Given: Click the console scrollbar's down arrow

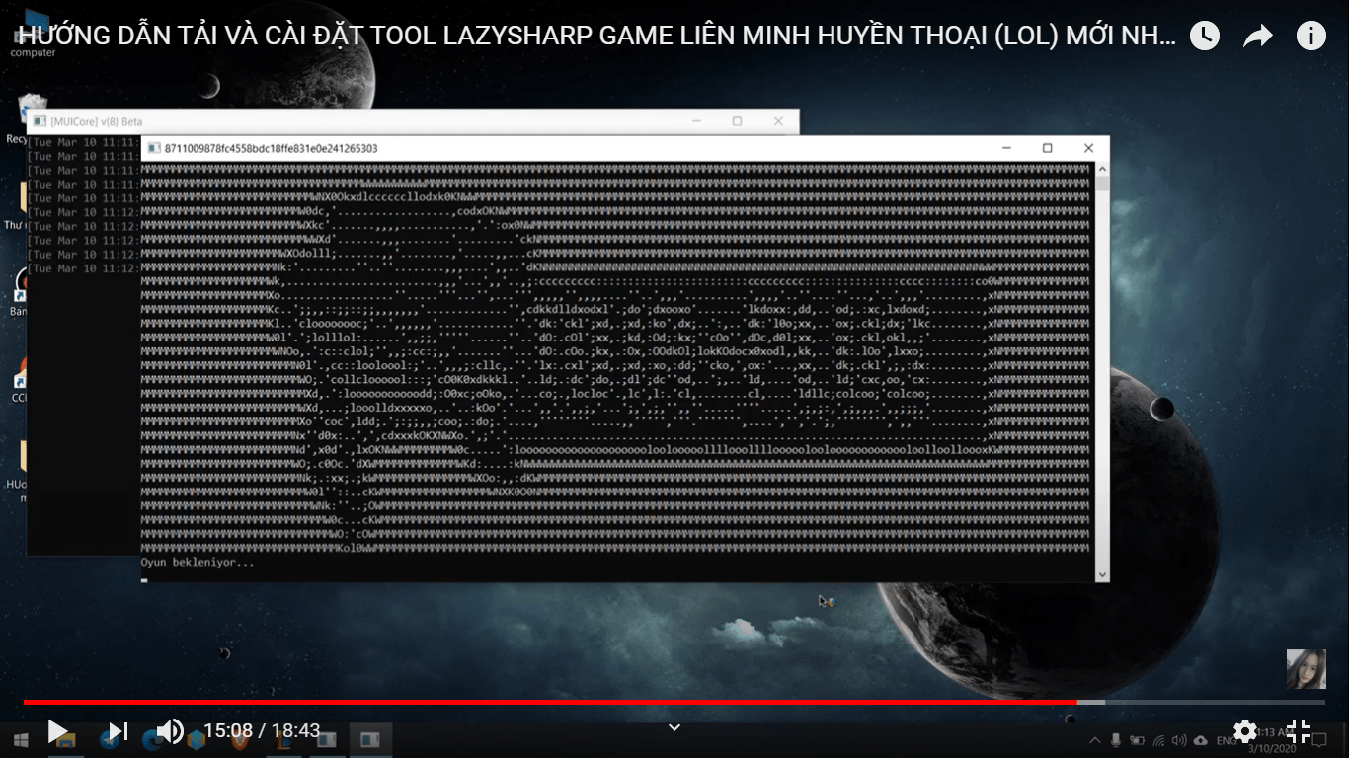Looking at the screenshot, I should tap(1102, 574).
